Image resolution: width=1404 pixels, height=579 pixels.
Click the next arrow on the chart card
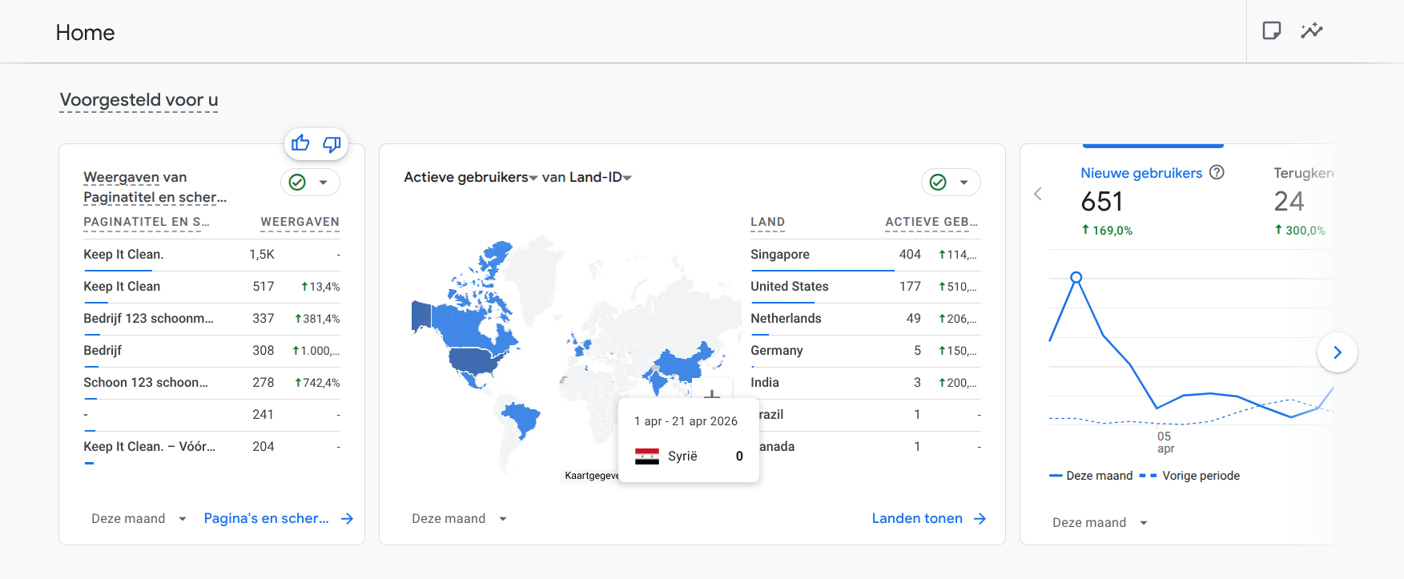click(1337, 352)
